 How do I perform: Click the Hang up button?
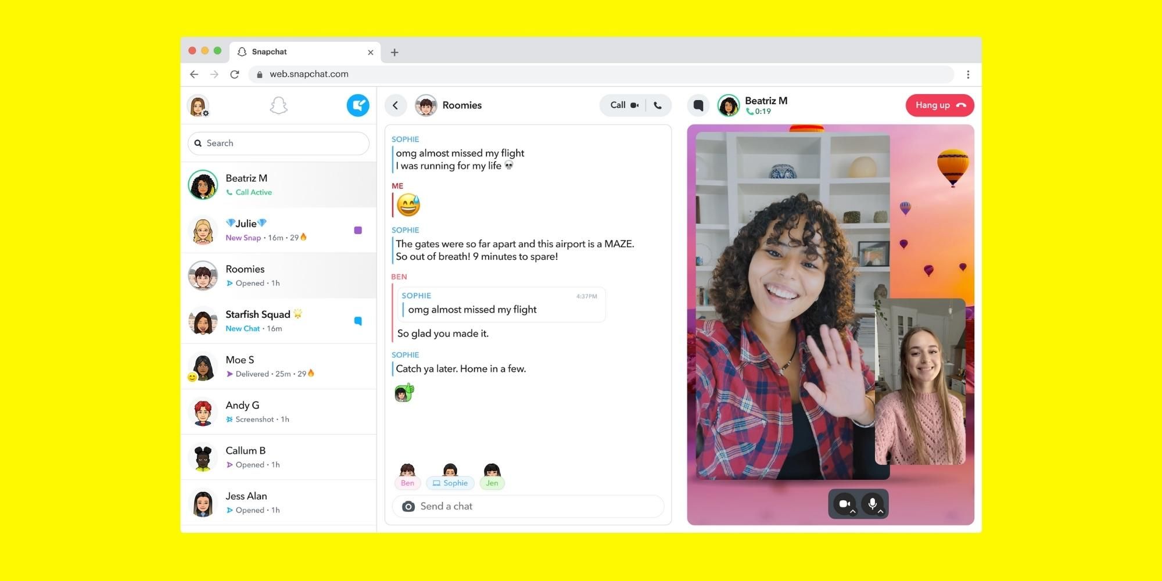tap(939, 105)
